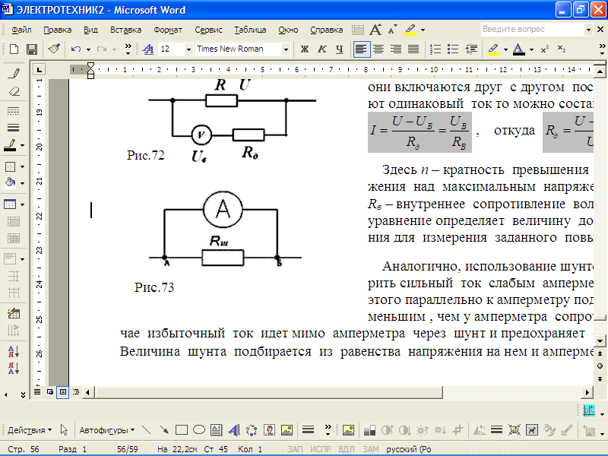Open font color dropdown arrow

(531, 49)
